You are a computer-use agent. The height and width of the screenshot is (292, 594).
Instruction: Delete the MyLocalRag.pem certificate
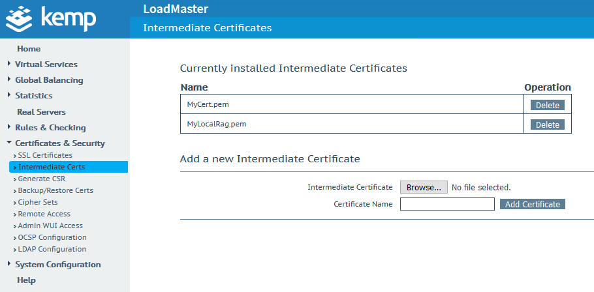click(547, 124)
